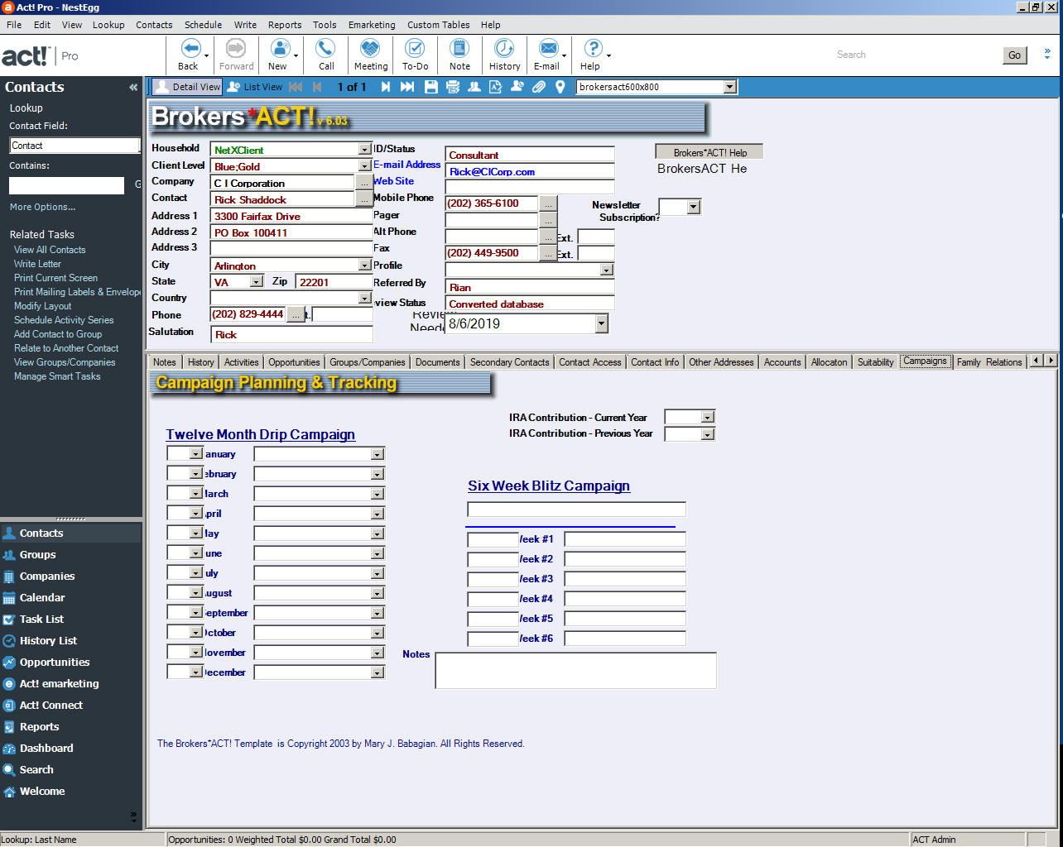
Task: Expand IRA Contribution - Current Year dropdown
Action: click(x=707, y=418)
